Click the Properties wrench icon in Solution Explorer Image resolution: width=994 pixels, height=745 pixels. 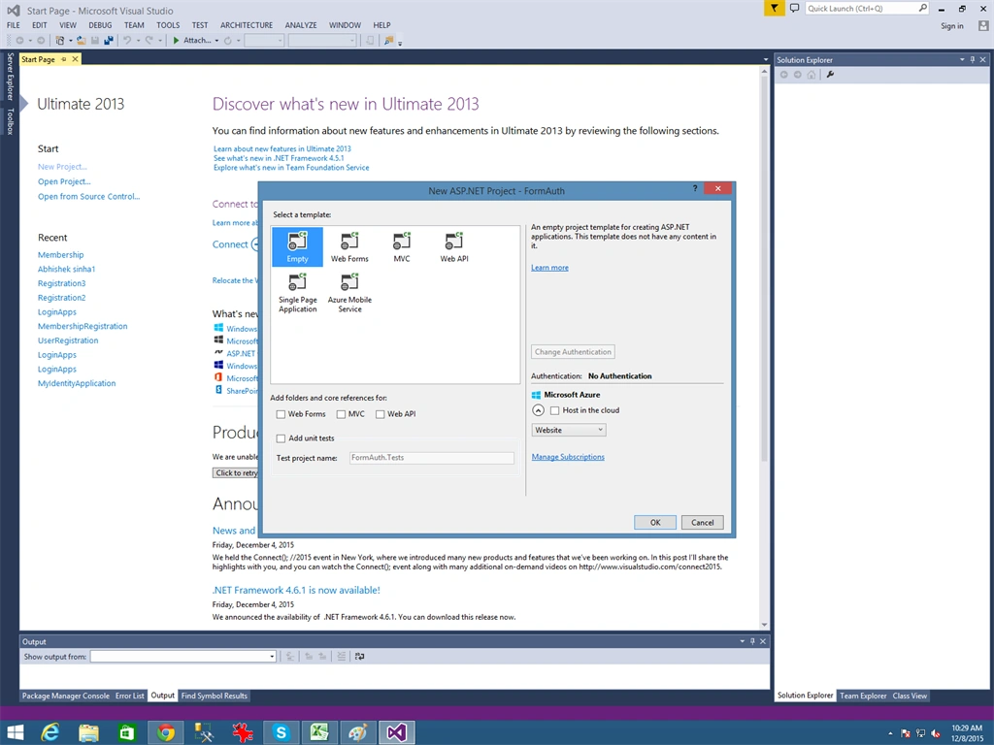click(830, 75)
